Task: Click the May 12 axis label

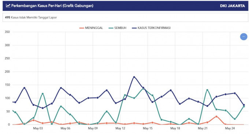Action: point(120,128)
